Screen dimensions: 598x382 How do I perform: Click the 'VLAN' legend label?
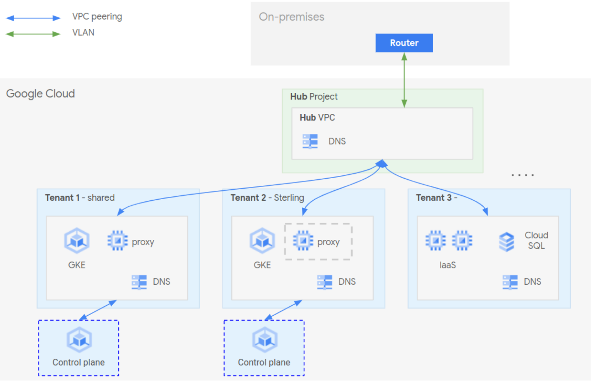pos(83,33)
